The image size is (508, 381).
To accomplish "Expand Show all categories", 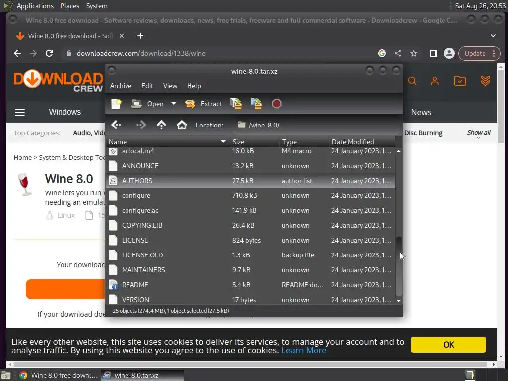I will point(479,133).
